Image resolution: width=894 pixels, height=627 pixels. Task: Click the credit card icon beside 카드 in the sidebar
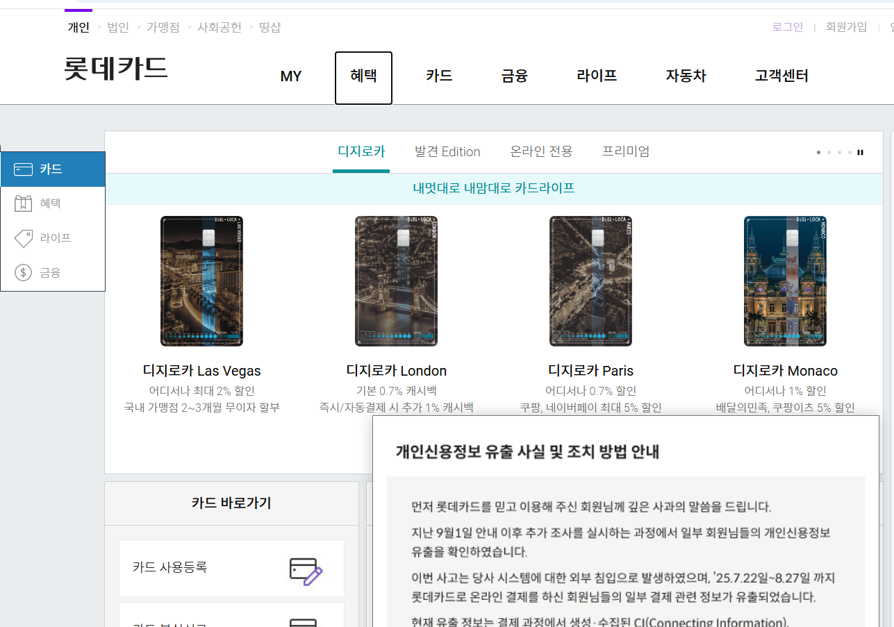click(24, 169)
